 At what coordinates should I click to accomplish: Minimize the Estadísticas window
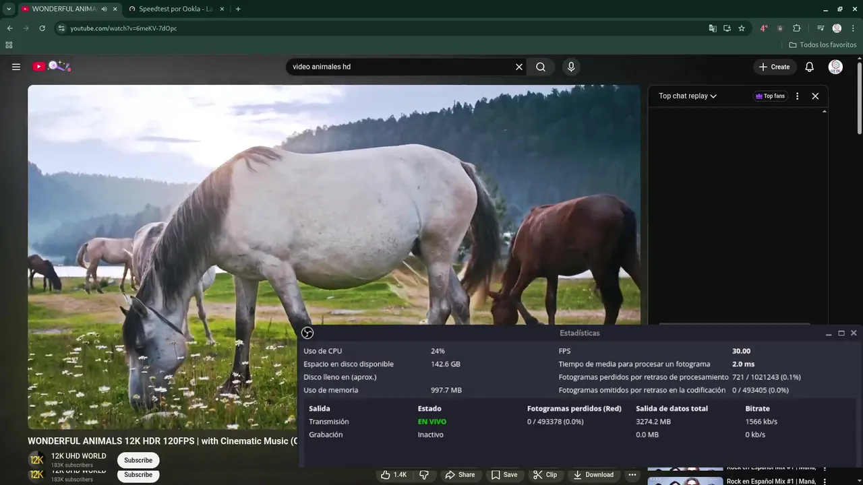pyautogui.click(x=829, y=333)
